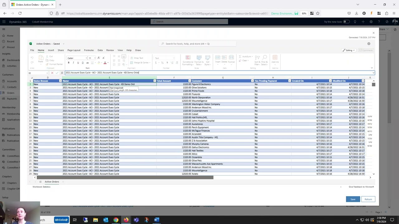Open the font size dropdown
399x224 pixels.
95,58
